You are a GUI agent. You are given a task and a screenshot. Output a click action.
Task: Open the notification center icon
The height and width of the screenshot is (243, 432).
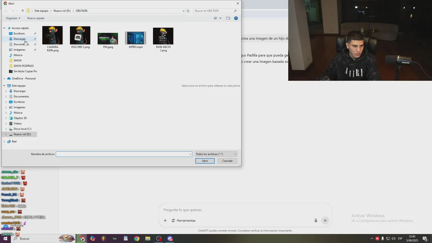point(425,239)
